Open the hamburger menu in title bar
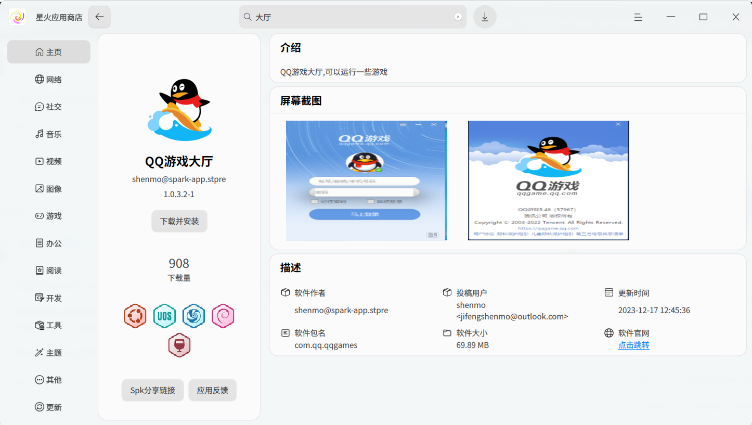 tap(638, 17)
